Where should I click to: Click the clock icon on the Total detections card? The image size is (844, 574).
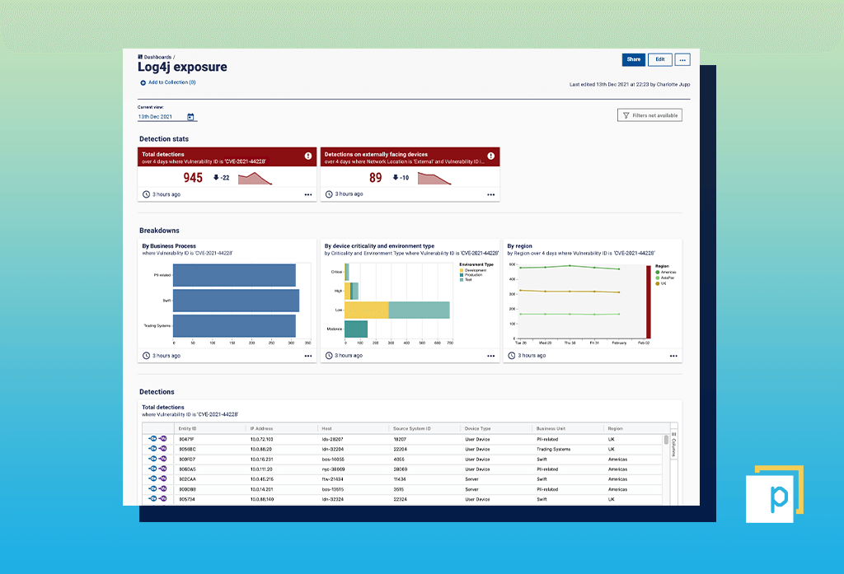[x=146, y=194]
